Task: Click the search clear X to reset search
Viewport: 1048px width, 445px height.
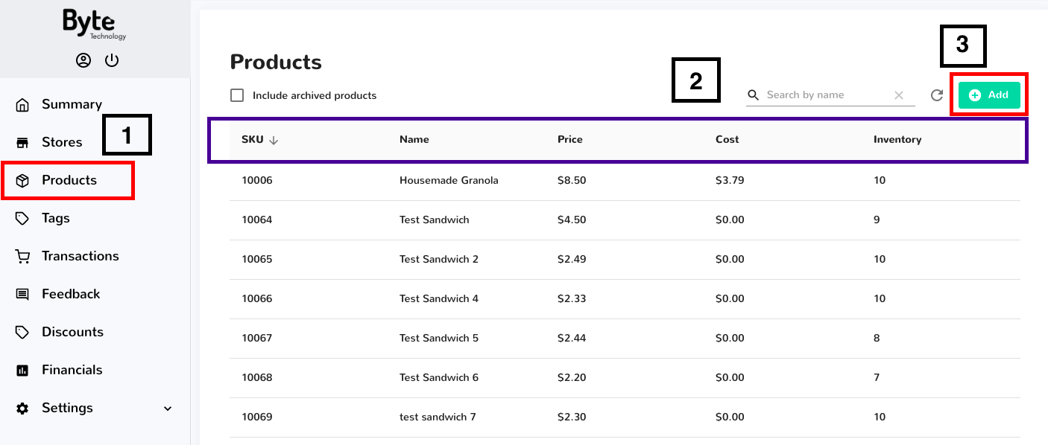Action: click(x=899, y=95)
